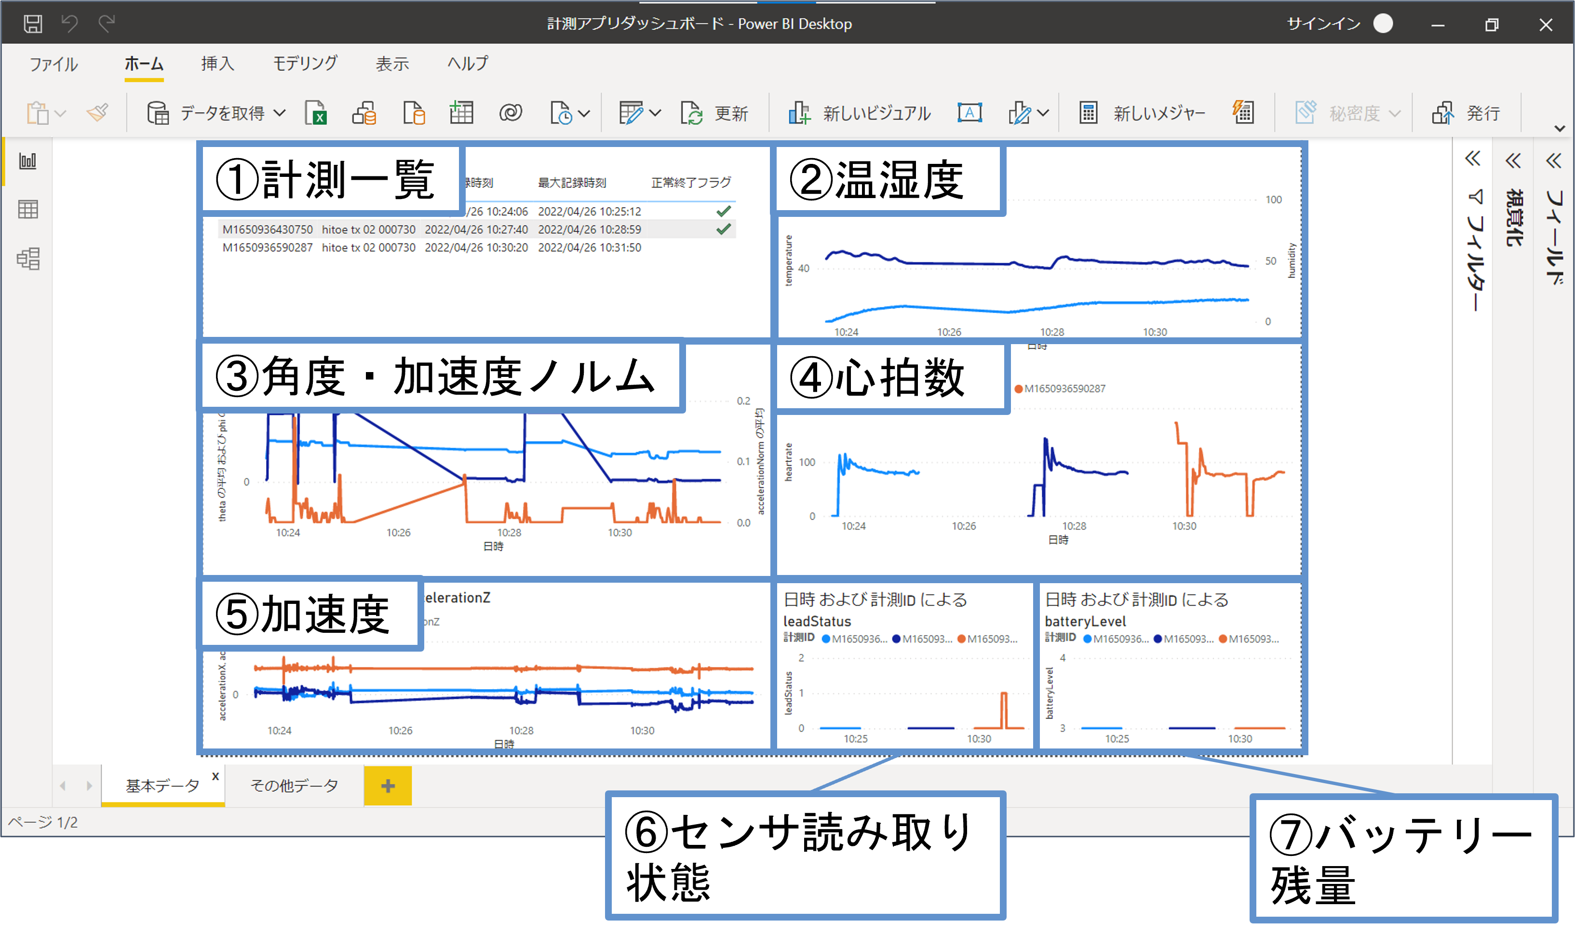Go to next page tab arrow
1575x935 pixels.
[90, 786]
